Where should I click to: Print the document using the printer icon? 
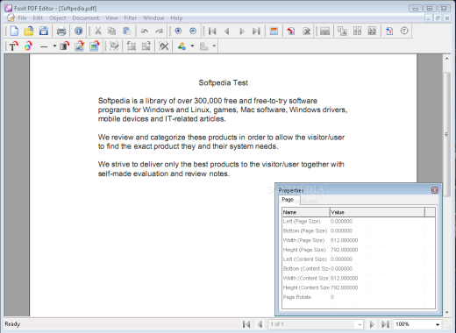pyautogui.click(x=61, y=31)
